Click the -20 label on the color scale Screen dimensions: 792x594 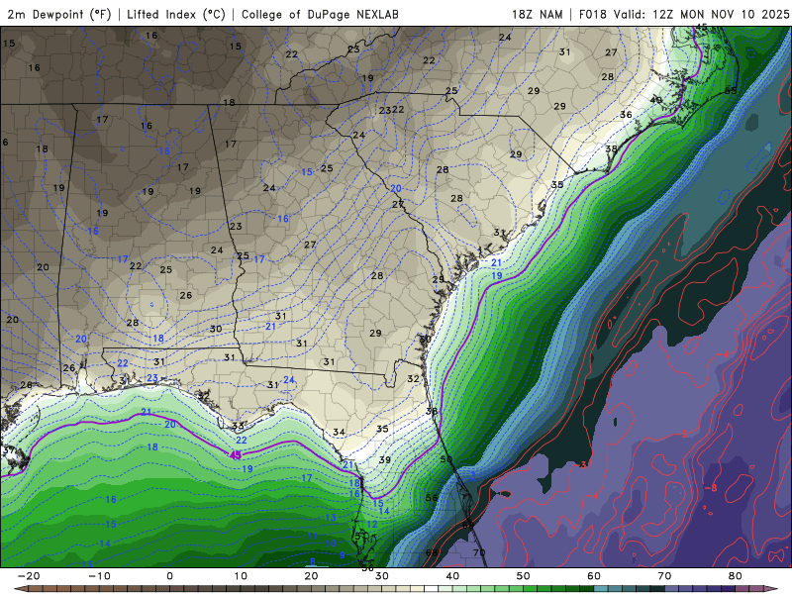[x=29, y=576]
